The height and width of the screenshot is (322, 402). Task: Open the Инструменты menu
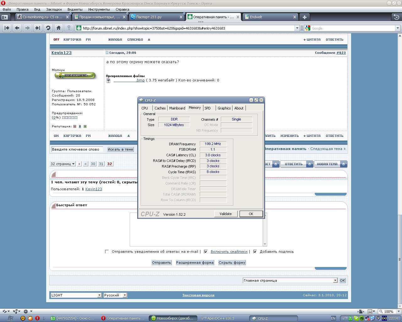(99, 9)
